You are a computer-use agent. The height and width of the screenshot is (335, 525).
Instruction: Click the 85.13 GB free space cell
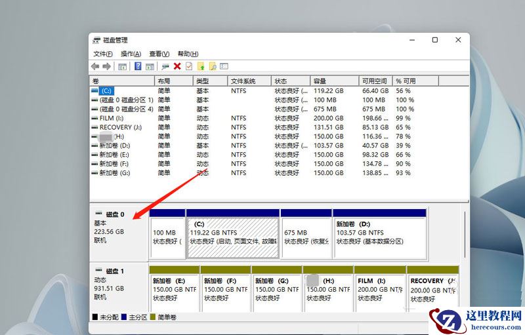click(x=375, y=127)
